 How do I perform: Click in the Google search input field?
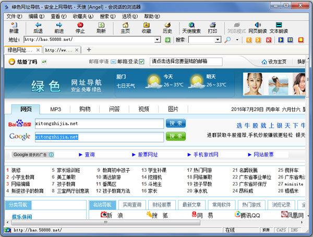(100, 137)
